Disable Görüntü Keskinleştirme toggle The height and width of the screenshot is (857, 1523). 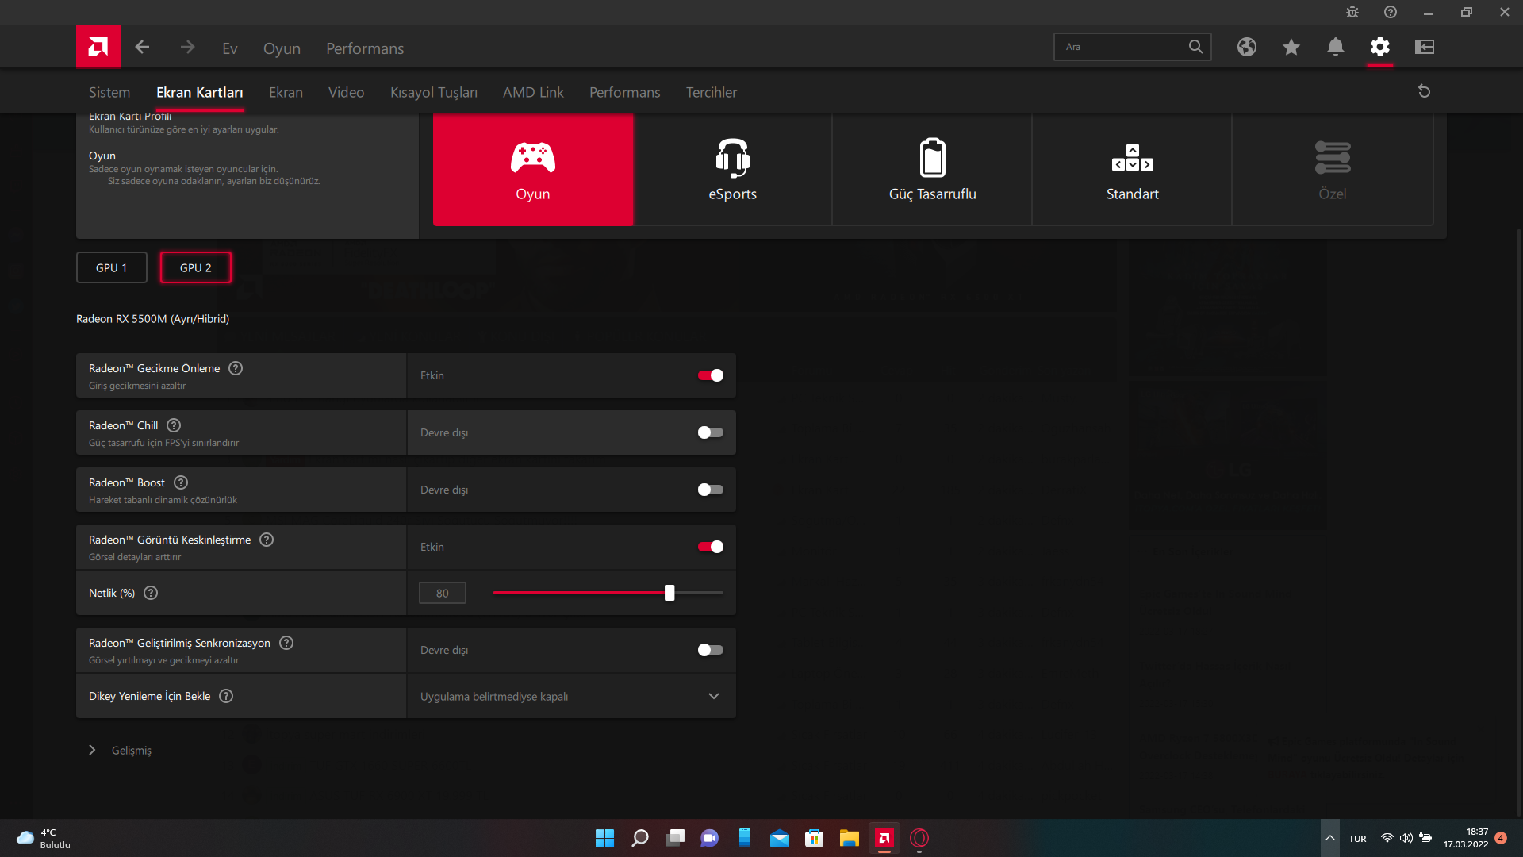711,547
